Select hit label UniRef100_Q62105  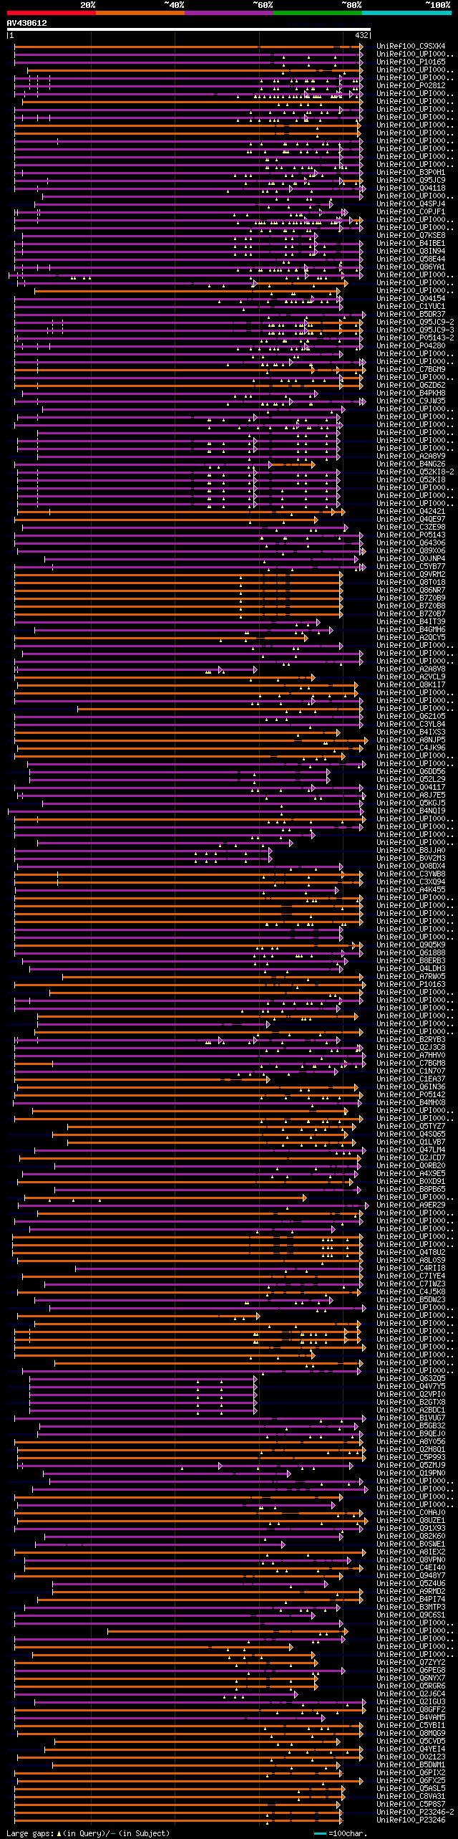(411, 717)
